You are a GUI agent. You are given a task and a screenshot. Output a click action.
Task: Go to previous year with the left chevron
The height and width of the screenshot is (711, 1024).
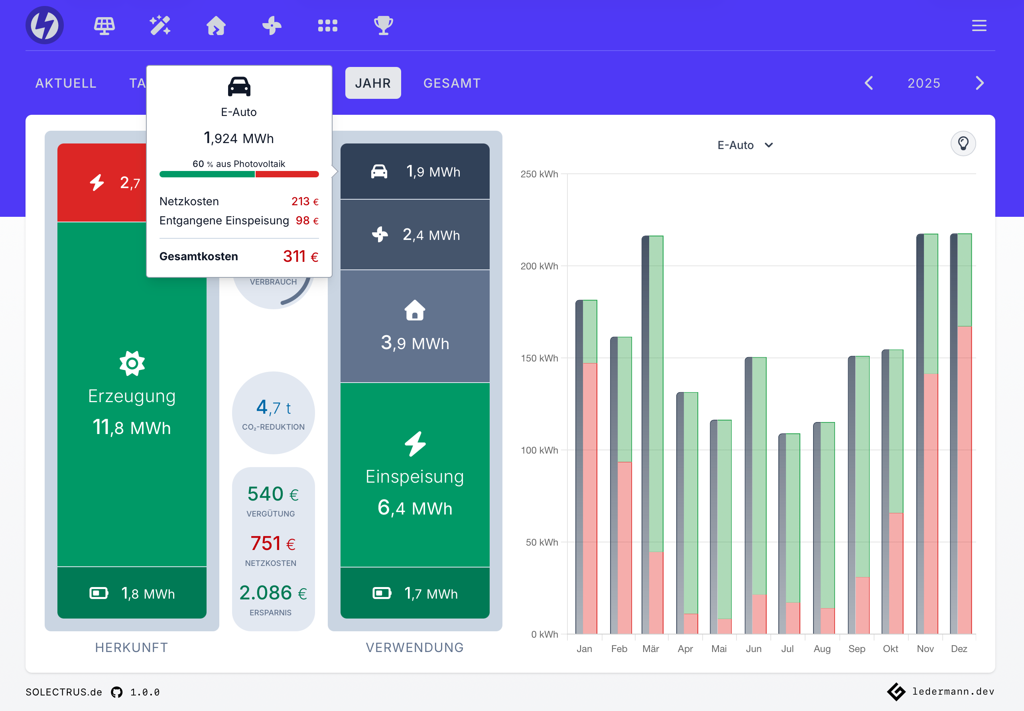point(868,83)
